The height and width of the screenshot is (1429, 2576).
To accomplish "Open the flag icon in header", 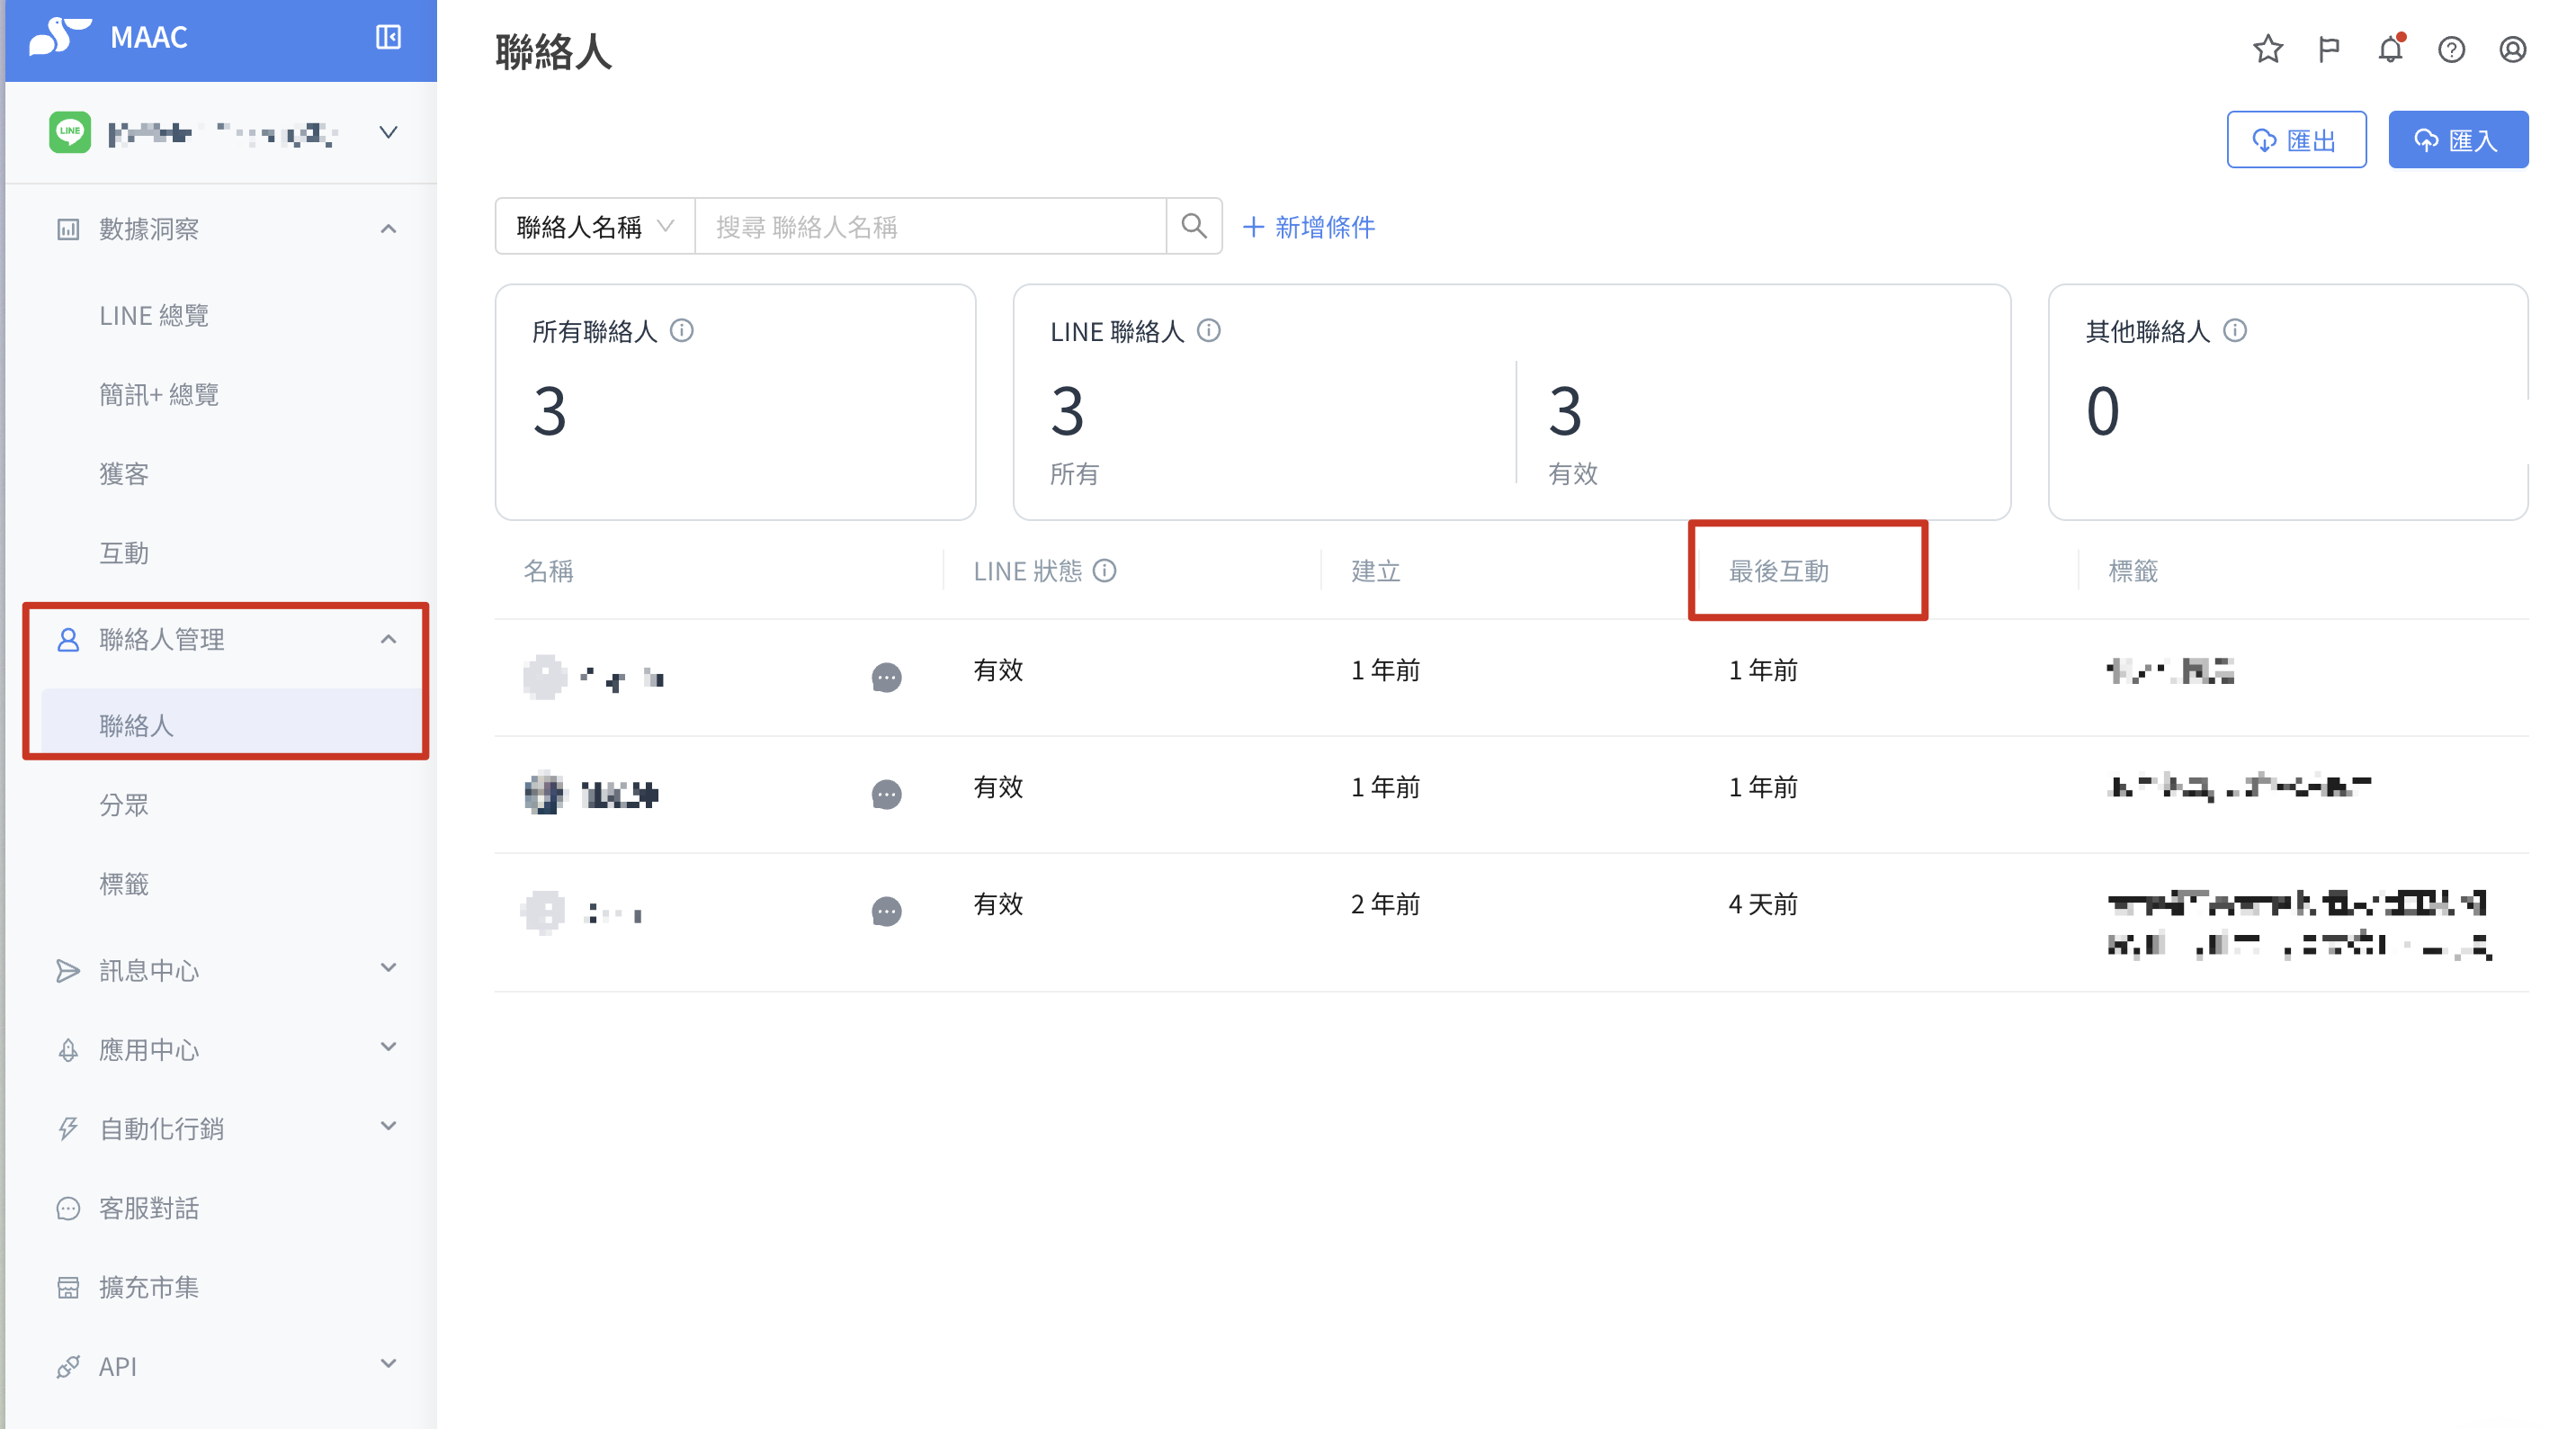I will (2328, 49).
